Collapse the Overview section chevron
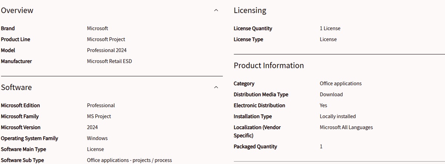 pos(216,10)
